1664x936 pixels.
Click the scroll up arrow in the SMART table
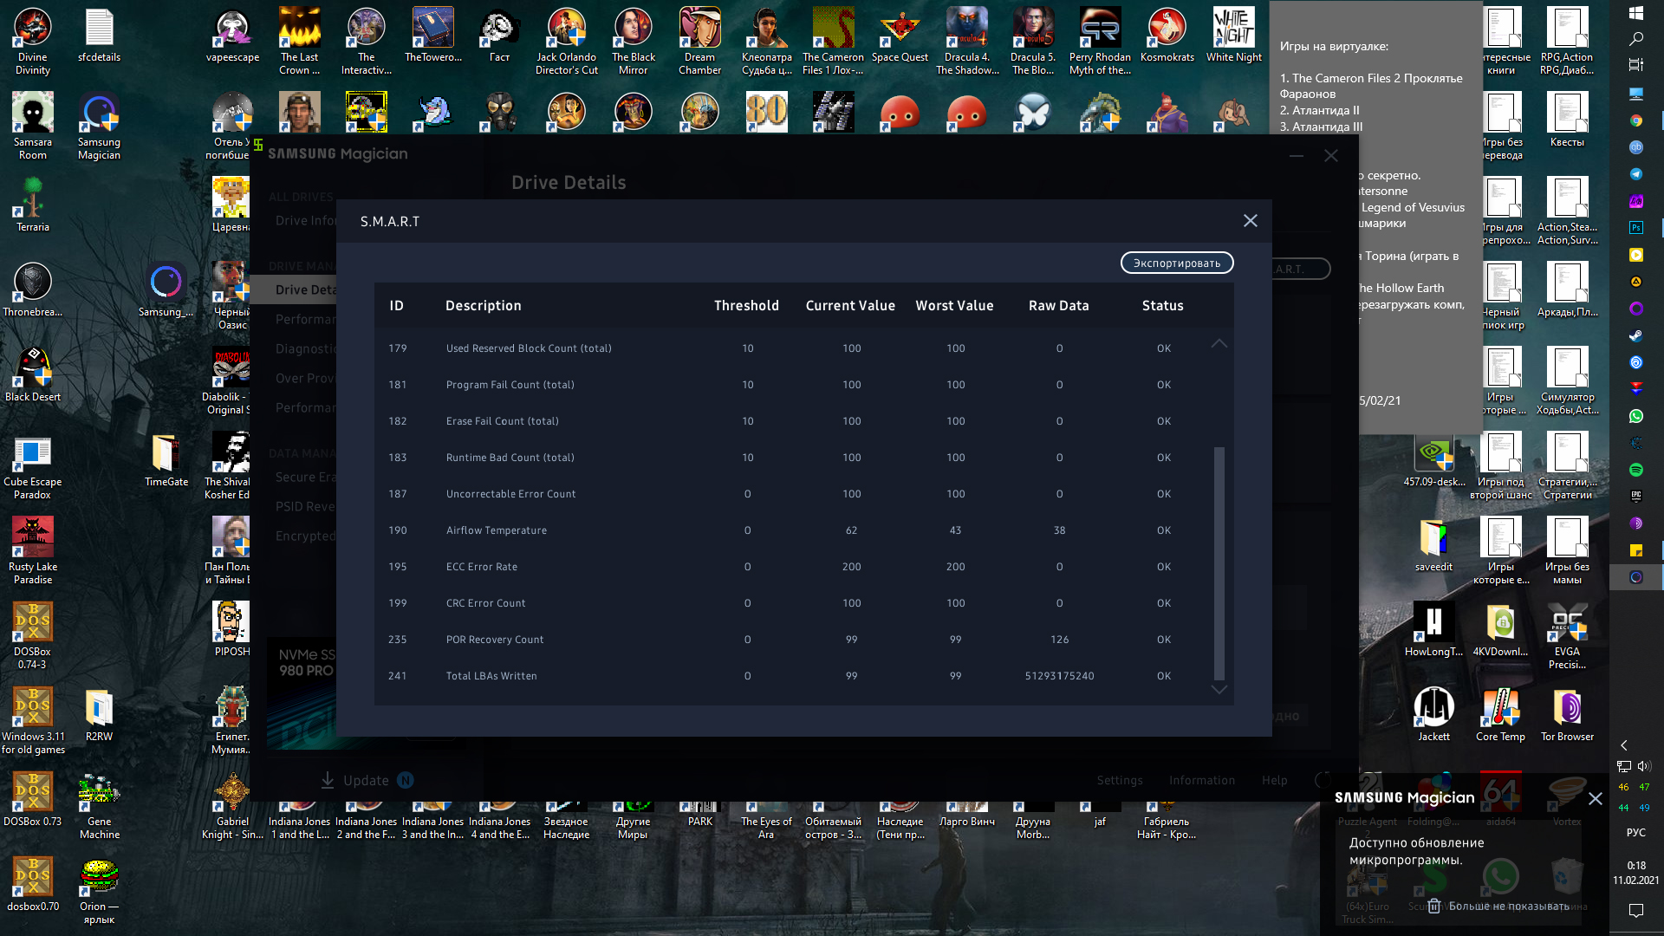pos(1219,344)
